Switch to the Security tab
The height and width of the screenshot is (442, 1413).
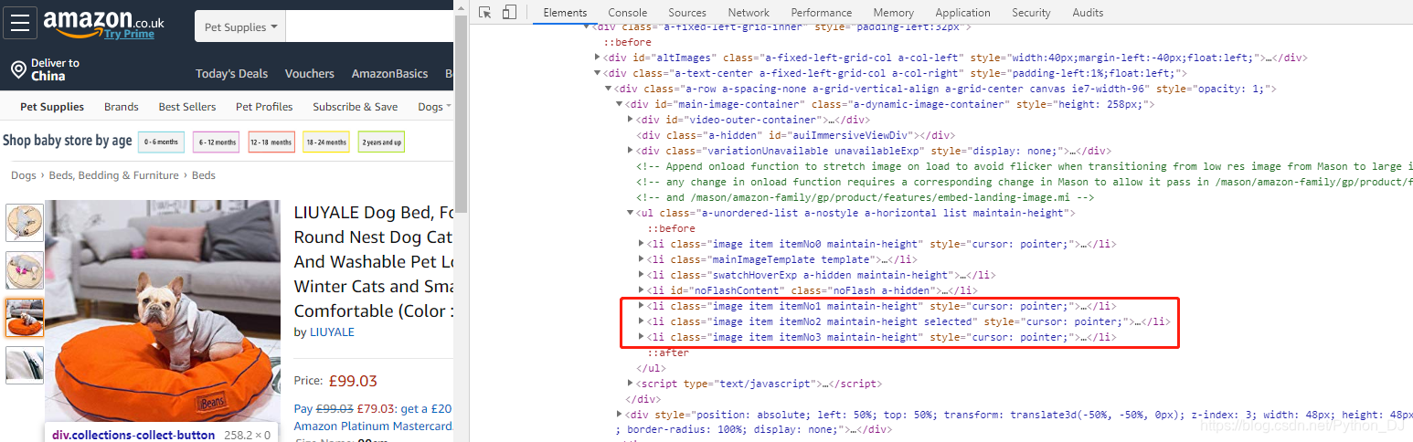(1031, 13)
